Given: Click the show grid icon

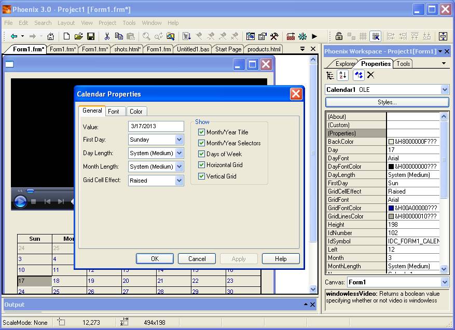Looking at the screenshot, I should pos(363,36).
